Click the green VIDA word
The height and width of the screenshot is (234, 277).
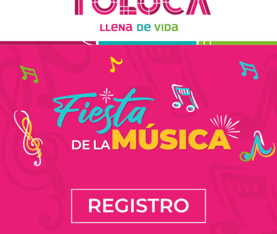pyautogui.click(x=166, y=28)
